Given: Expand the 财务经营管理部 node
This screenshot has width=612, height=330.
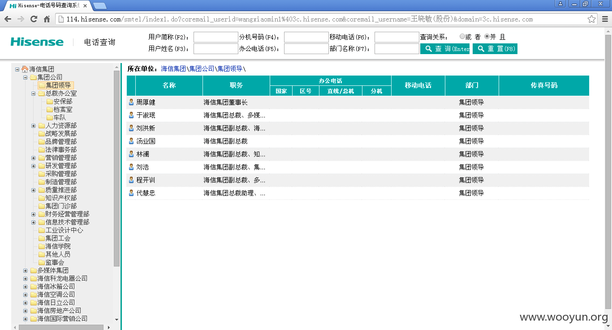Looking at the screenshot, I should tap(33, 214).
